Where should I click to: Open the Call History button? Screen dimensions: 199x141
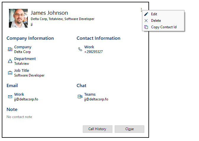point(98,129)
